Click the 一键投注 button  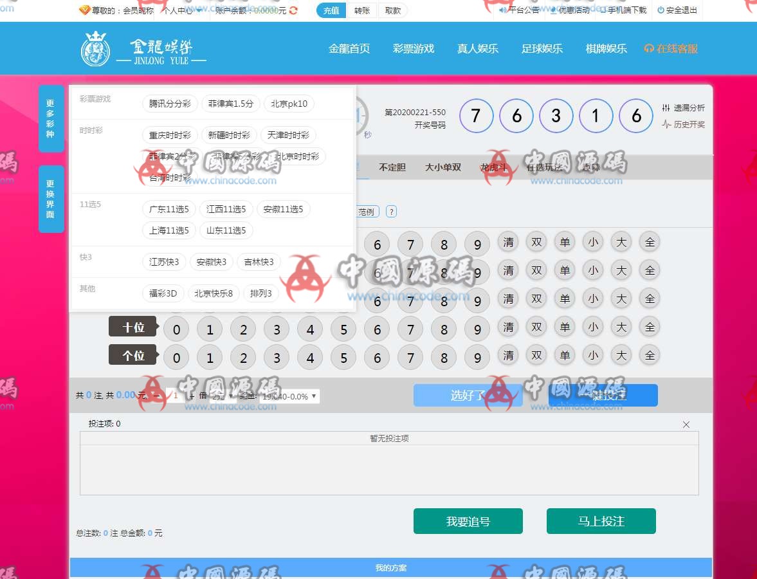coord(603,396)
